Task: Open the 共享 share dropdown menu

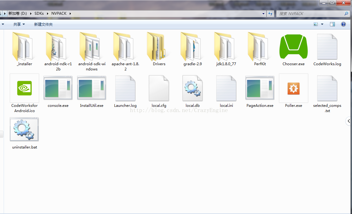Action: pyautogui.click(x=19, y=24)
